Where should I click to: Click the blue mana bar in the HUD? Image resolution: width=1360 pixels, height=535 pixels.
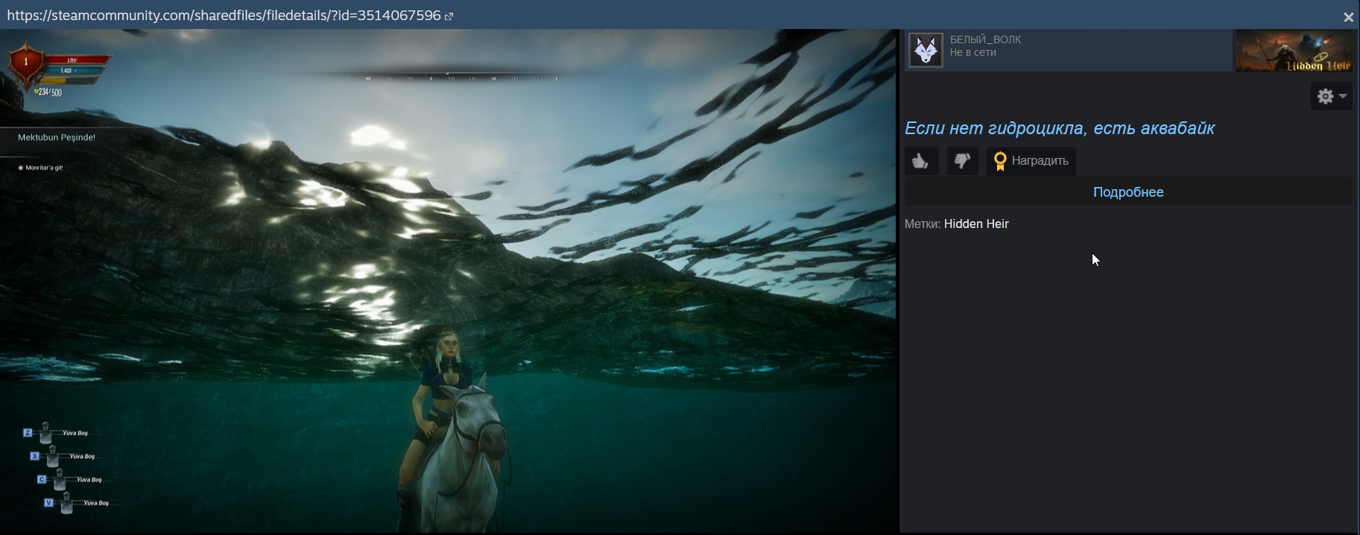click(x=75, y=71)
